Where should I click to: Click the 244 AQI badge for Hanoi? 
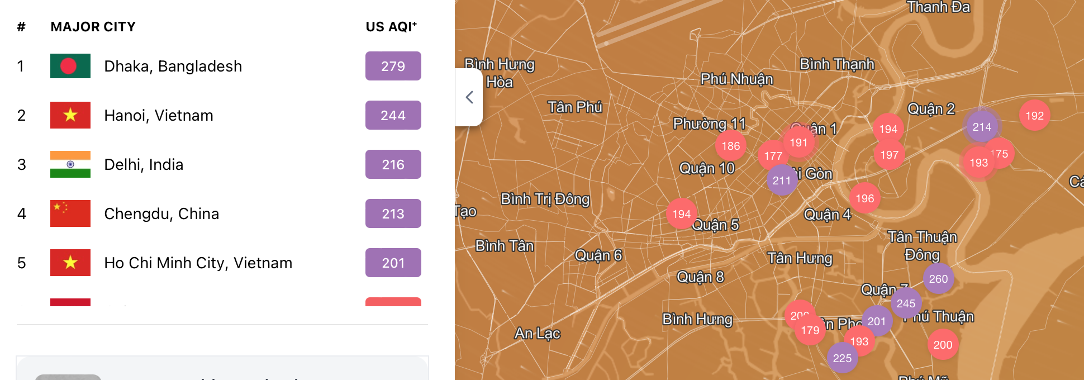393,115
